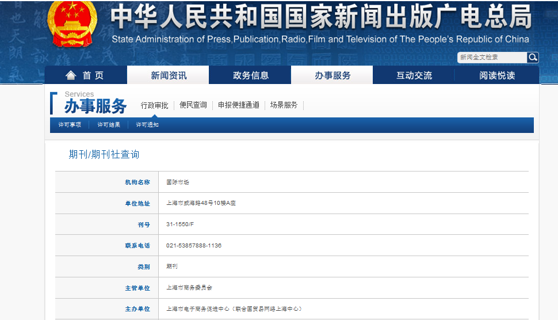Open the 互动交流 navigation tab

[414, 75]
